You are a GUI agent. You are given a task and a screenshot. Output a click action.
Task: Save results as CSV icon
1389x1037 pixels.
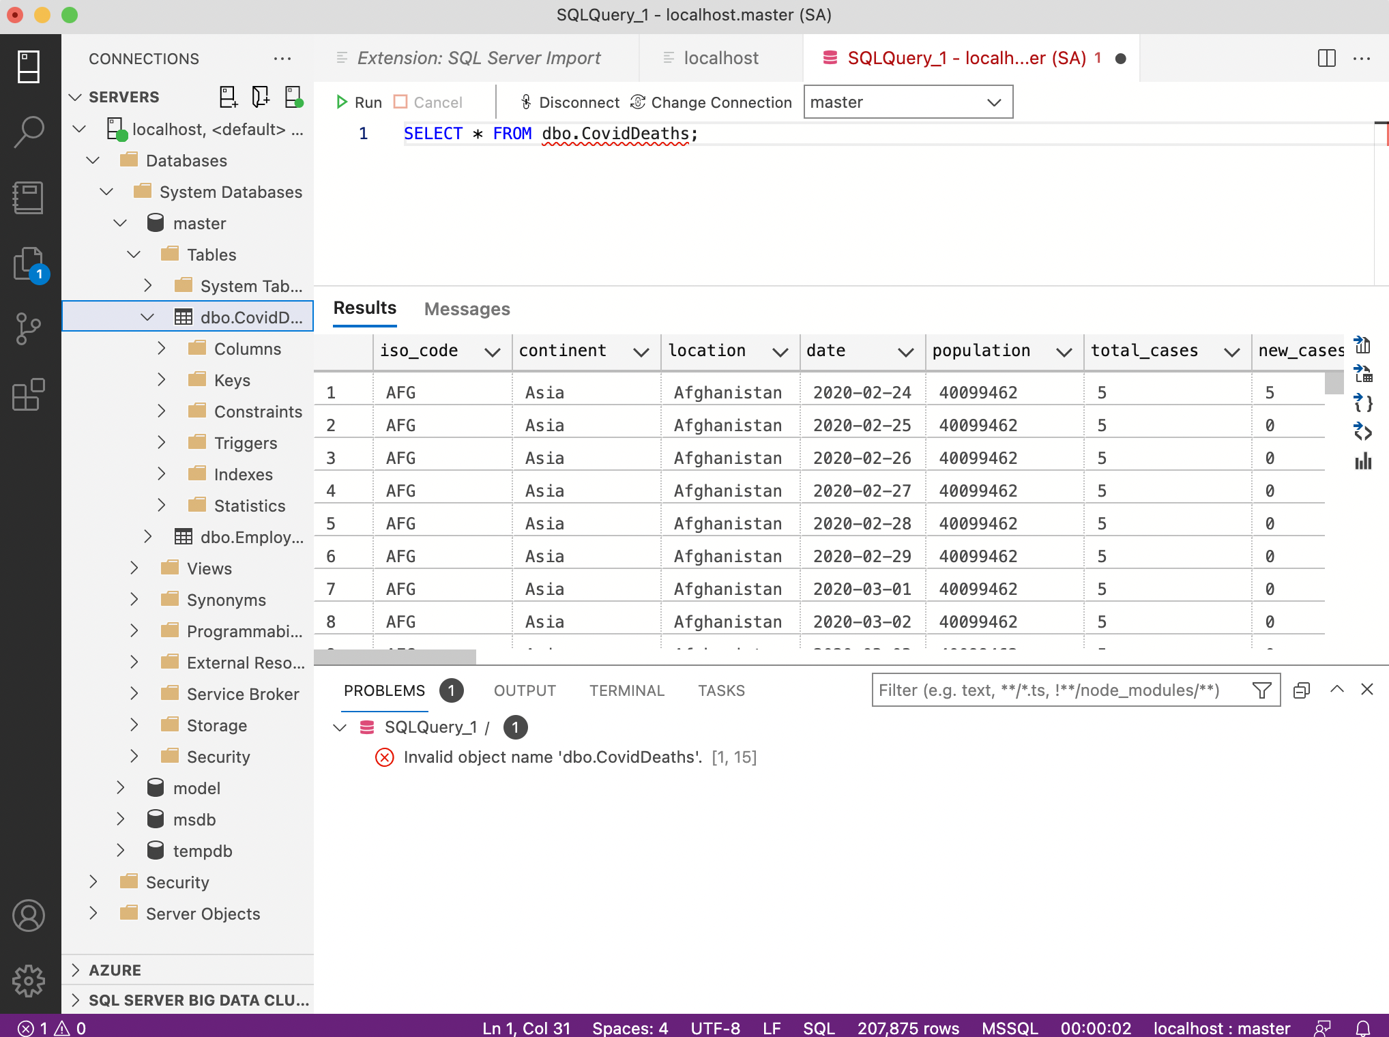tap(1362, 345)
